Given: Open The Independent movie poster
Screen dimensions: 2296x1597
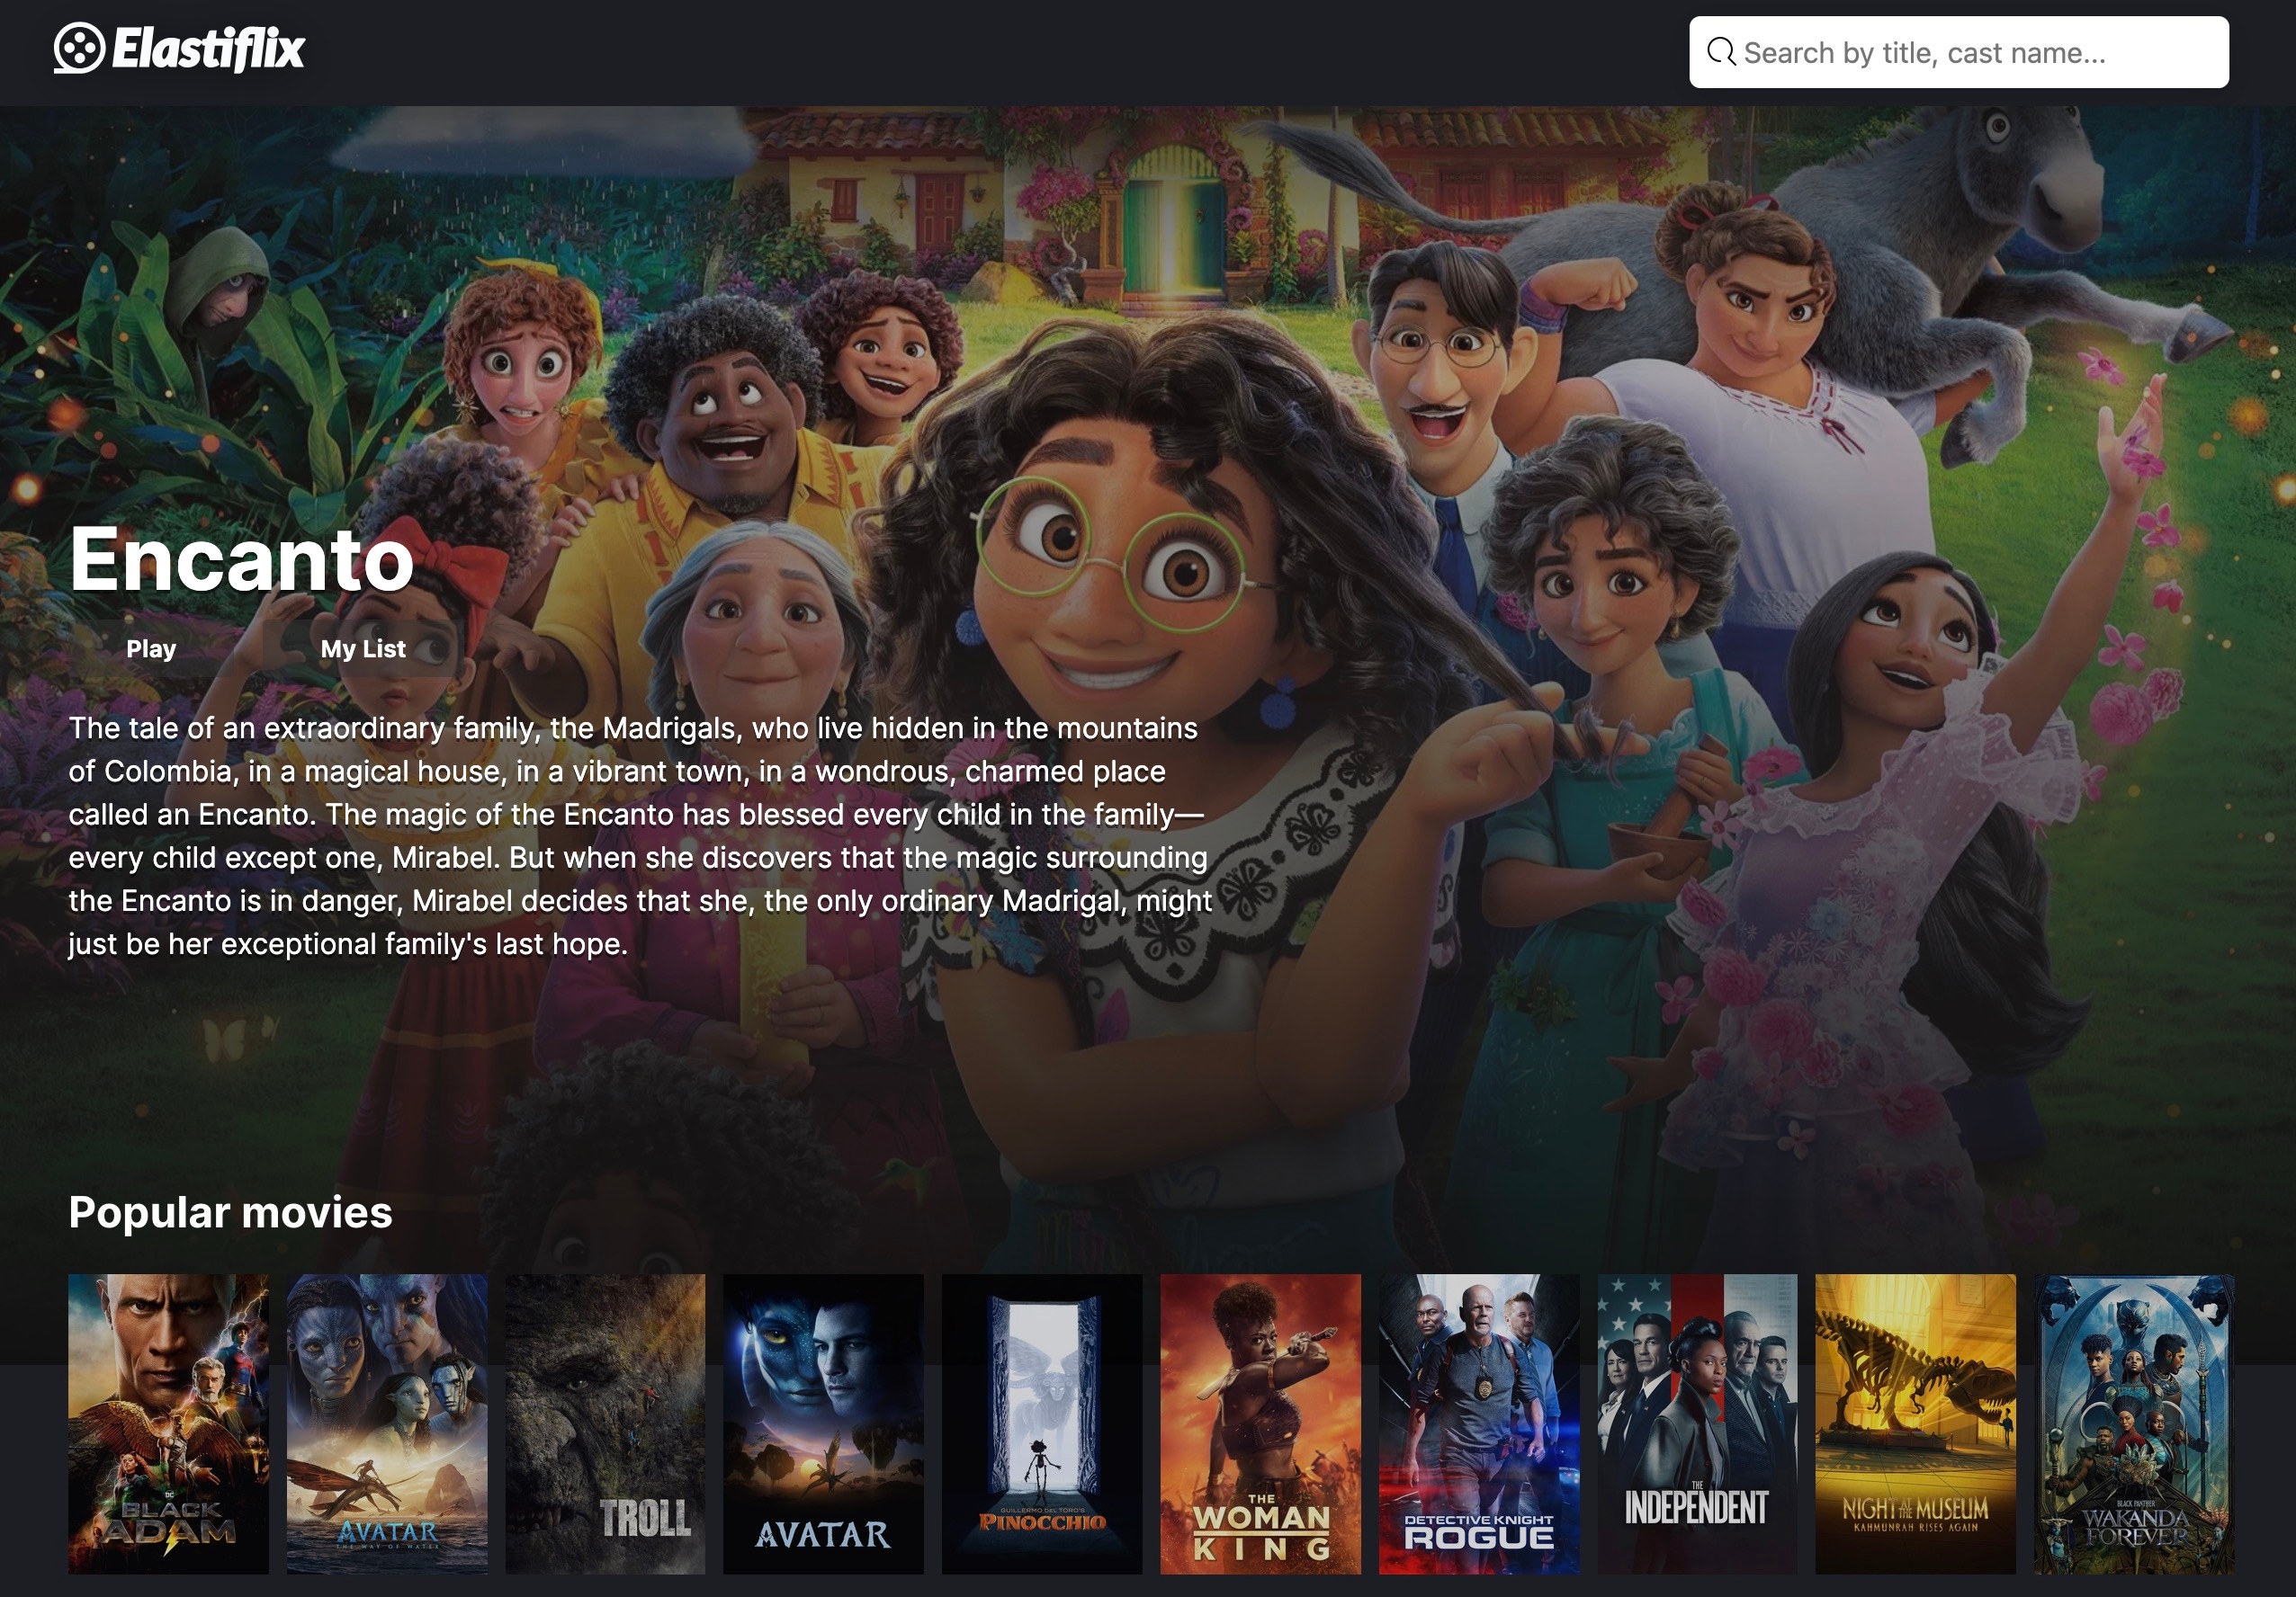Looking at the screenshot, I should (1697, 1424).
